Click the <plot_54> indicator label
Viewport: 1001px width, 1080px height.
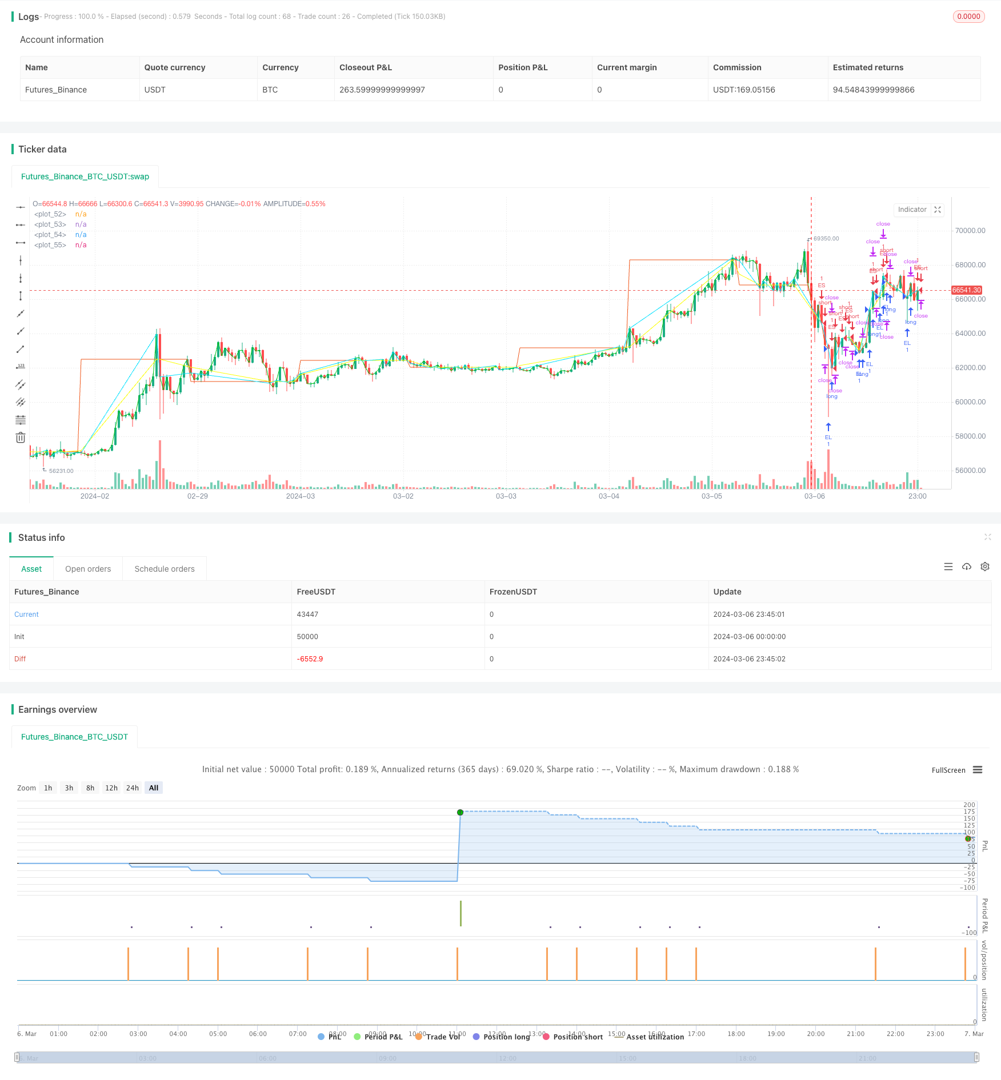click(50, 235)
